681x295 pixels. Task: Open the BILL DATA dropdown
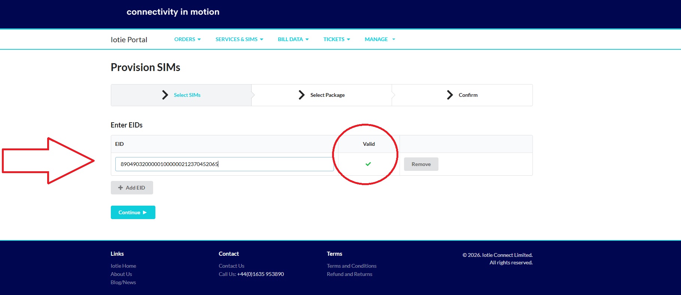click(293, 39)
